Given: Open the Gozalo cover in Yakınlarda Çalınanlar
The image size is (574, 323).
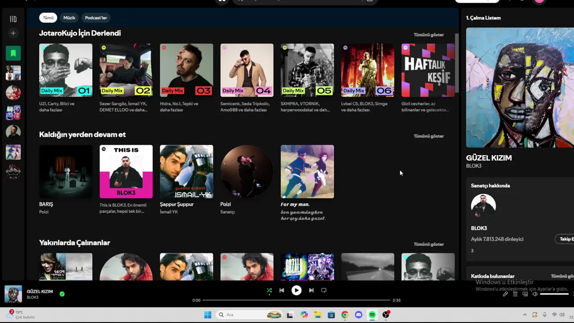Looking at the screenshot, I should [307, 267].
